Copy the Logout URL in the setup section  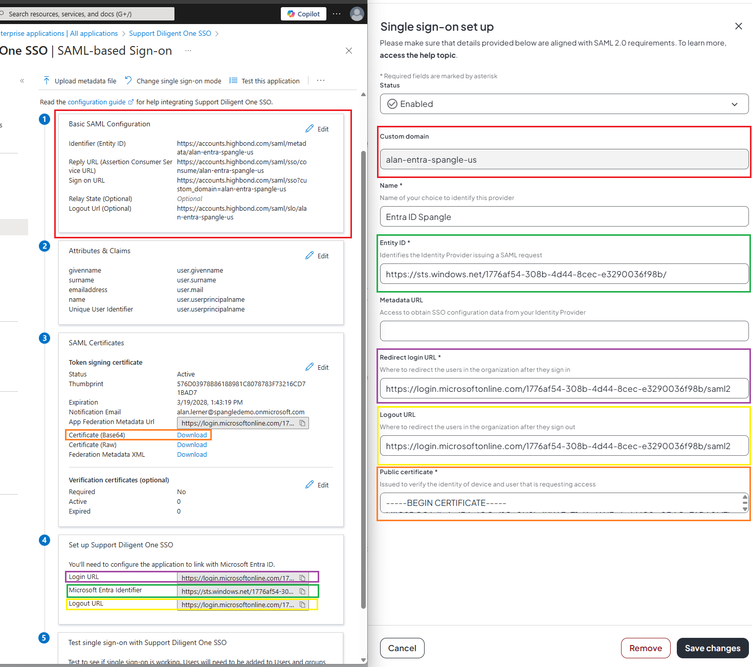pyautogui.click(x=302, y=605)
